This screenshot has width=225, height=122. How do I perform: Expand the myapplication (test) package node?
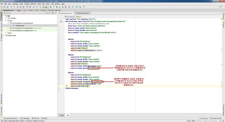coord(8,30)
